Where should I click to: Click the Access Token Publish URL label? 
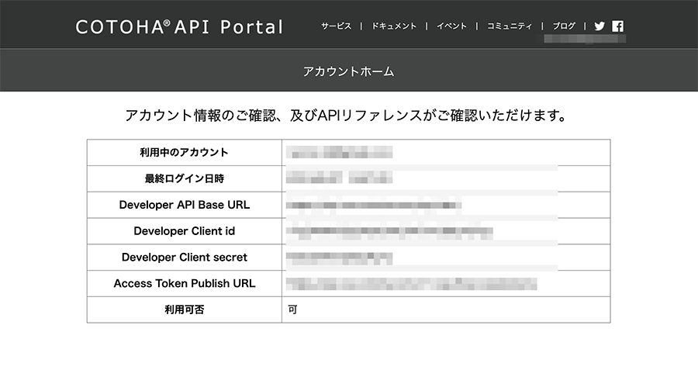[x=184, y=284]
